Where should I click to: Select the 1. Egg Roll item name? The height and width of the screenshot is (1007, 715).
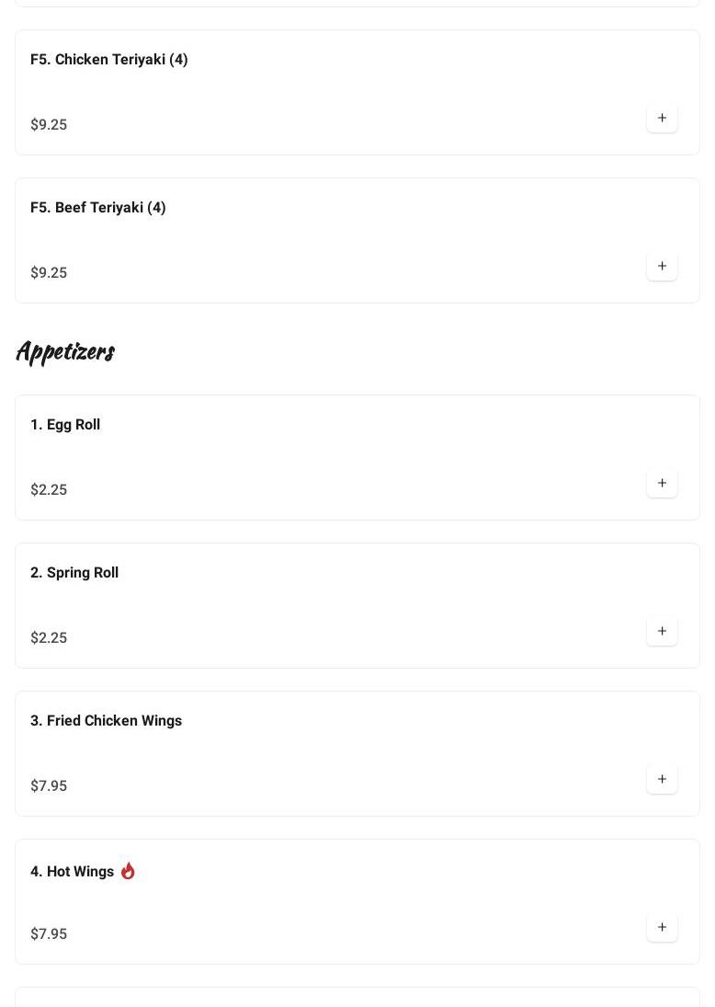click(x=64, y=425)
